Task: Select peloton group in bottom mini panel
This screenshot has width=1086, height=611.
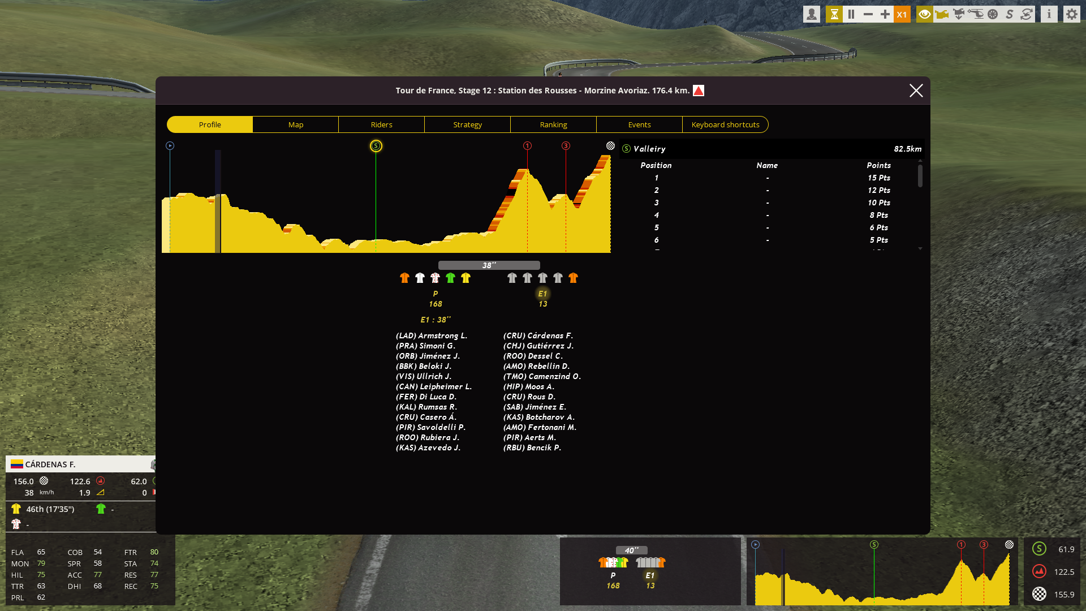Action: [x=613, y=573]
